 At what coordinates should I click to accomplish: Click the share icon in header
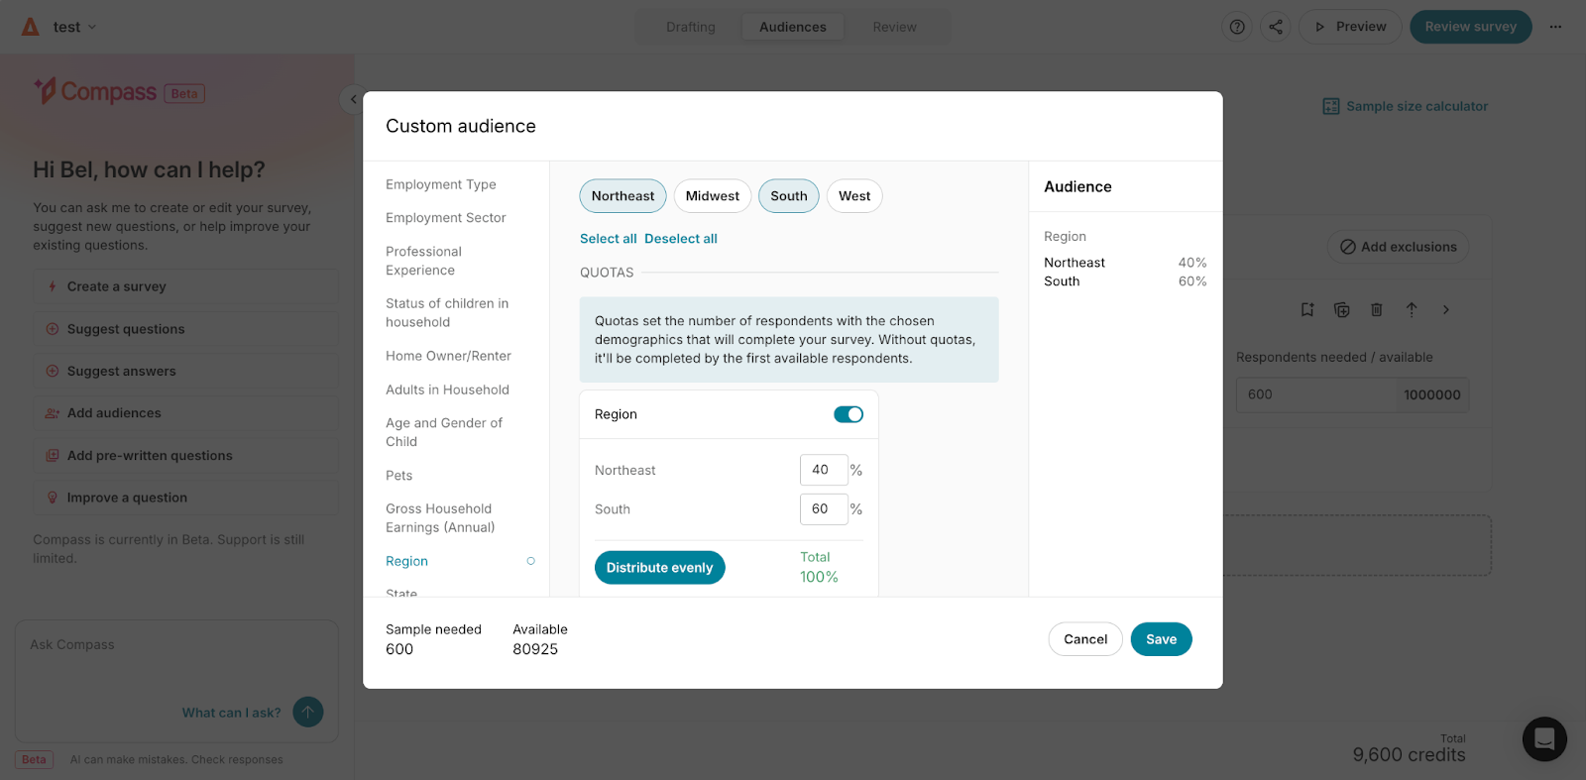click(x=1276, y=27)
